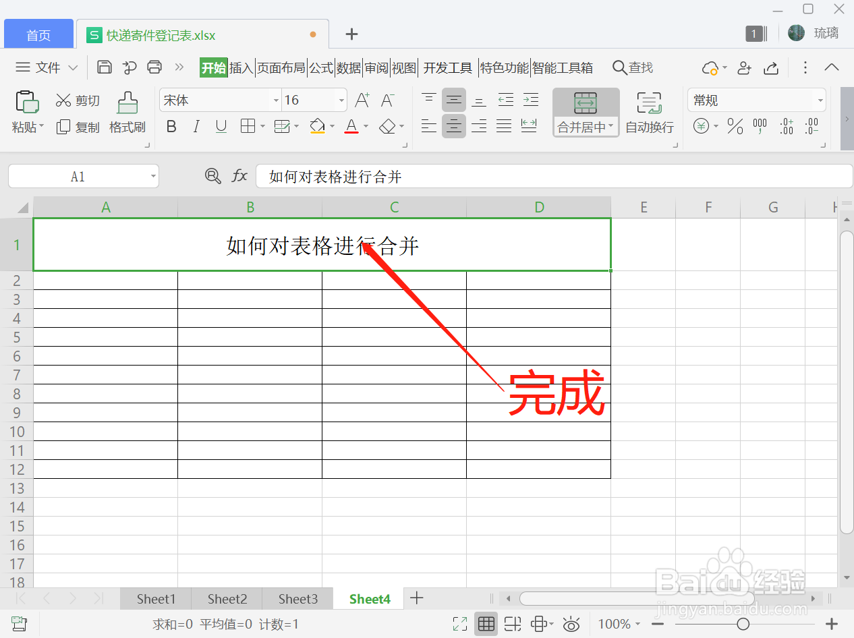Screen dimensions: 854x638
Task: Click the percentage style icon
Action: click(735, 125)
